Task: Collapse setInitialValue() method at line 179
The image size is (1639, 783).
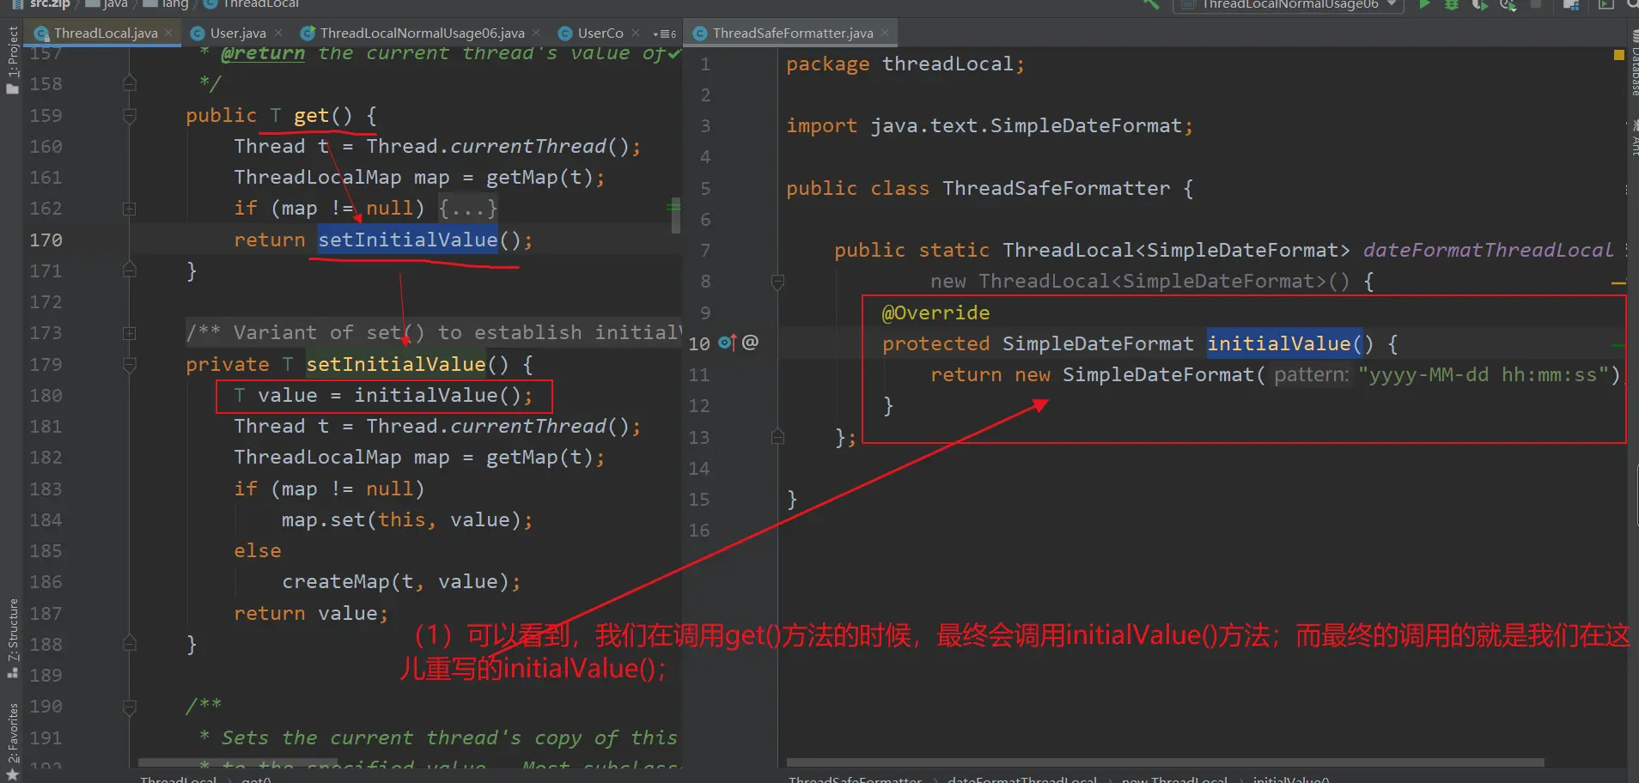Action: (129, 365)
